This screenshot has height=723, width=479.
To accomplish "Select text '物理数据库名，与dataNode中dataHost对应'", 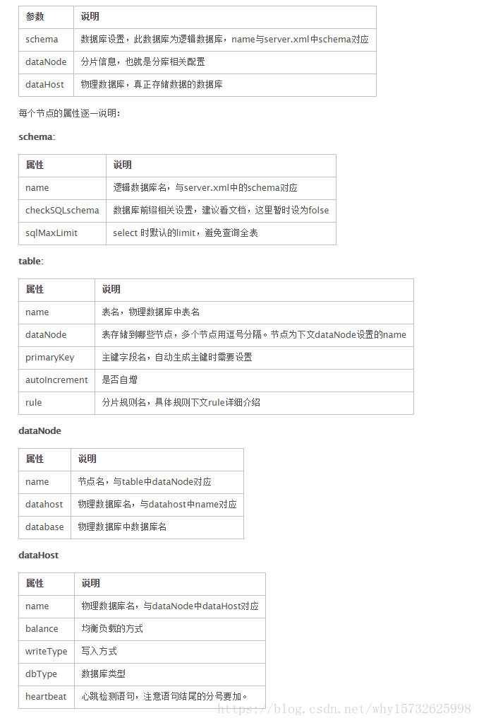I will (170, 606).
